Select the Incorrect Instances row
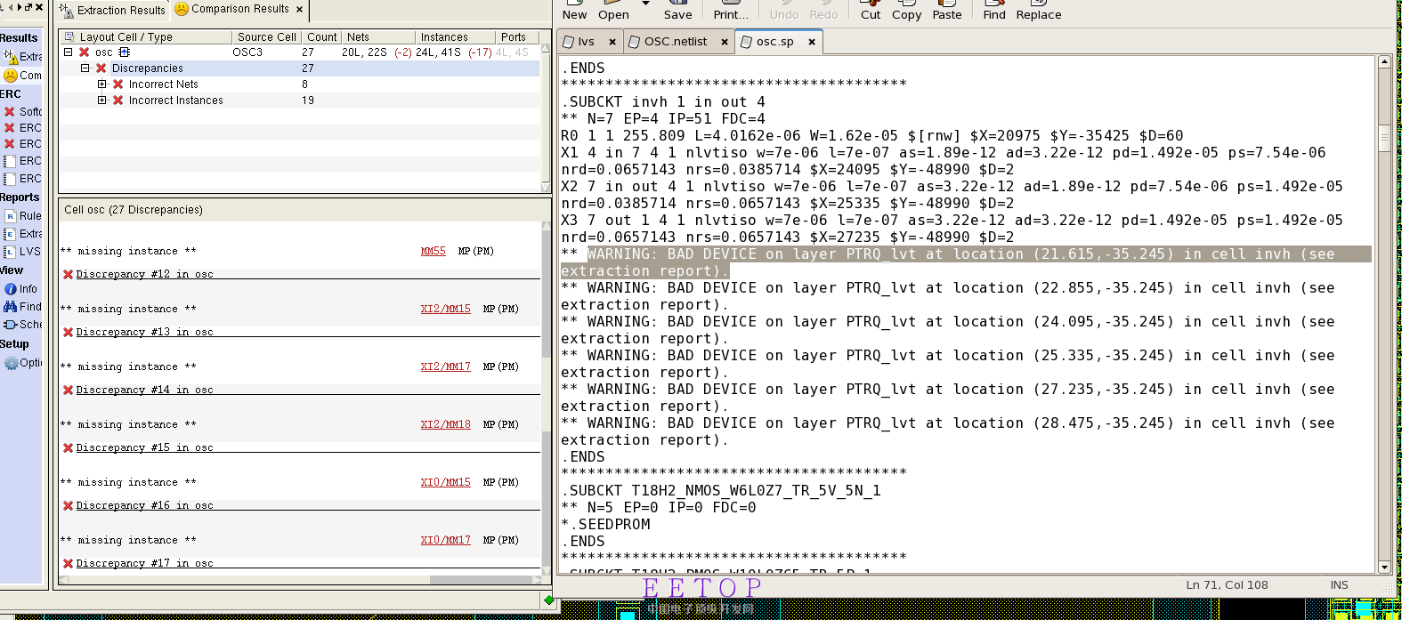Viewport: 1402px width, 620px height. (x=298, y=101)
